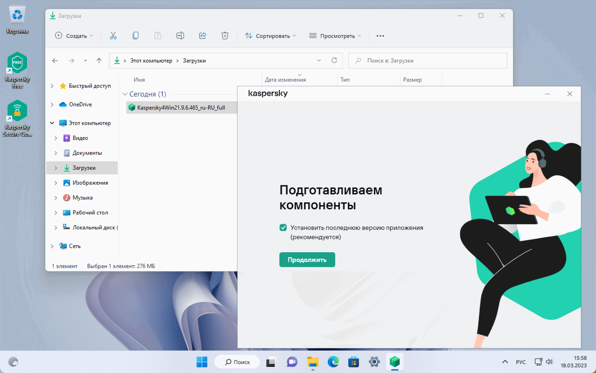This screenshot has width=596, height=373.
Task: Go up one folder level arrow
Action: pyautogui.click(x=99, y=61)
